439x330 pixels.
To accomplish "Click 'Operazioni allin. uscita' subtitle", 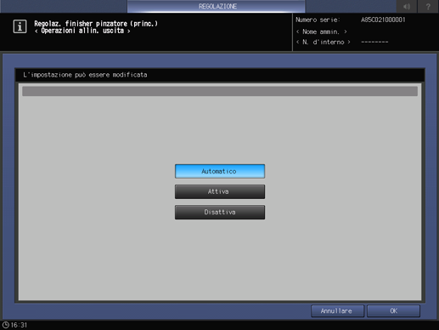I will click(x=82, y=31).
